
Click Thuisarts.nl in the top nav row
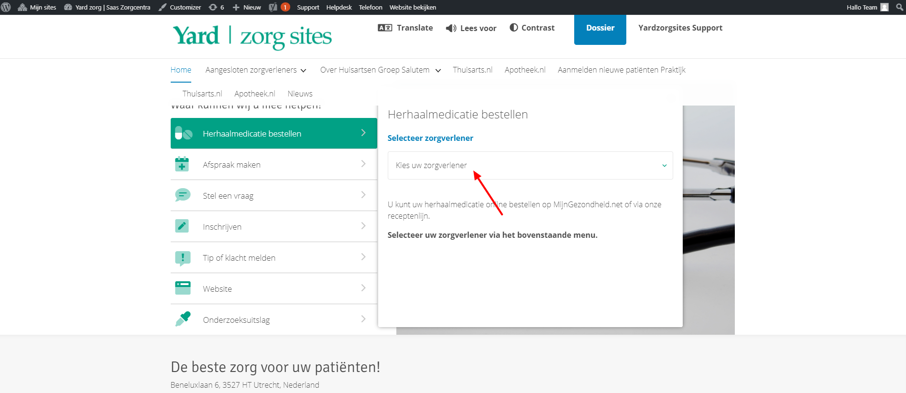(x=472, y=70)
